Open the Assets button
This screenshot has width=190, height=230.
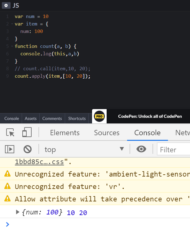31,118
